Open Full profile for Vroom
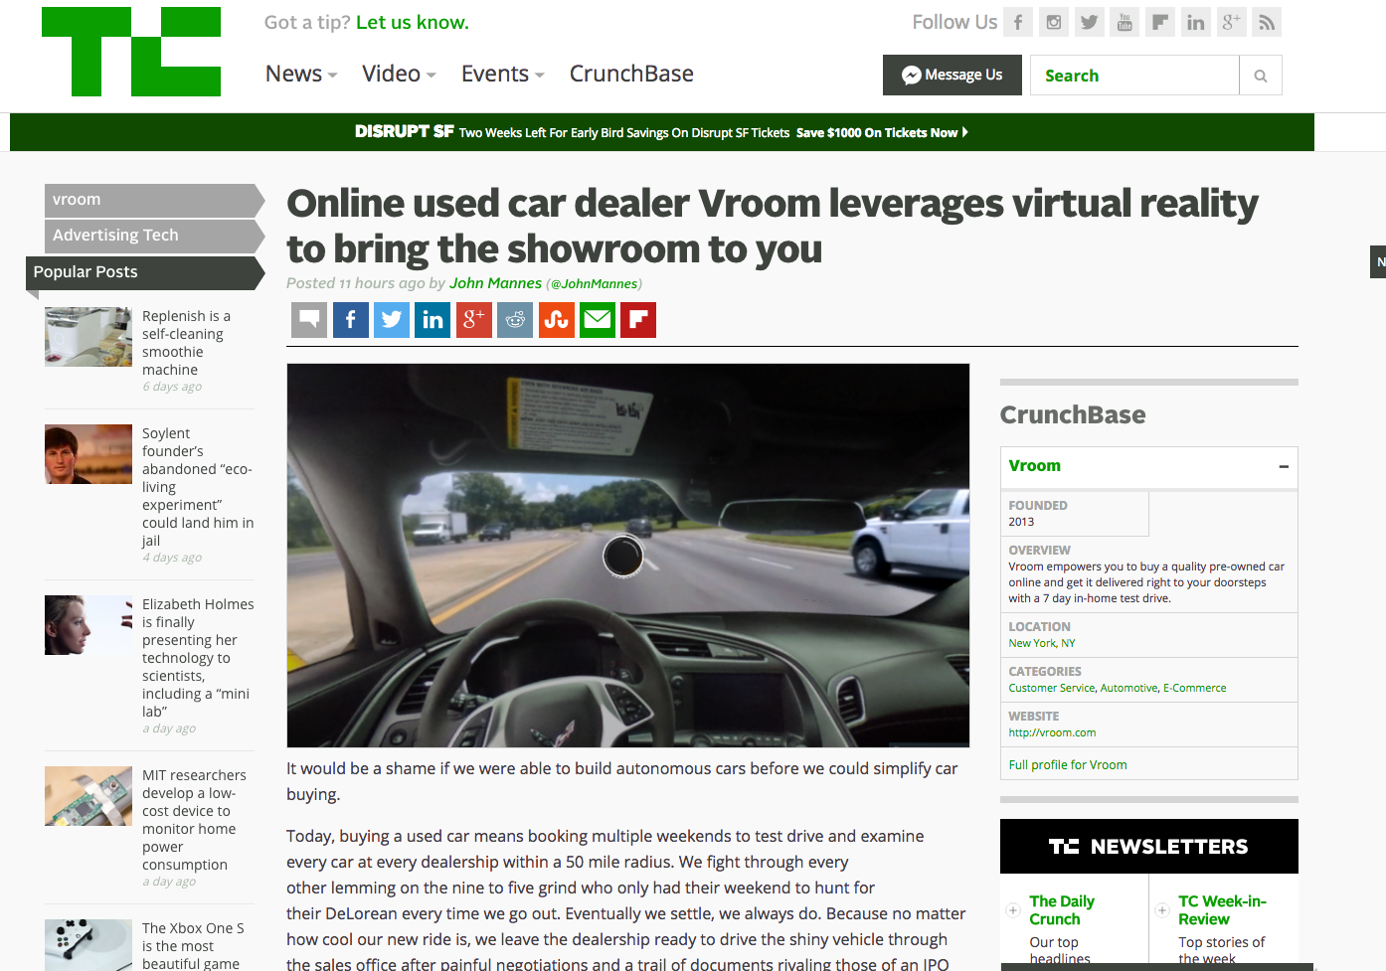 1068,765
